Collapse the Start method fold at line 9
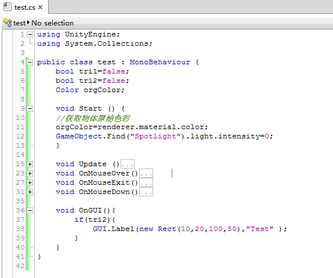333x278 pixels. 30,108
